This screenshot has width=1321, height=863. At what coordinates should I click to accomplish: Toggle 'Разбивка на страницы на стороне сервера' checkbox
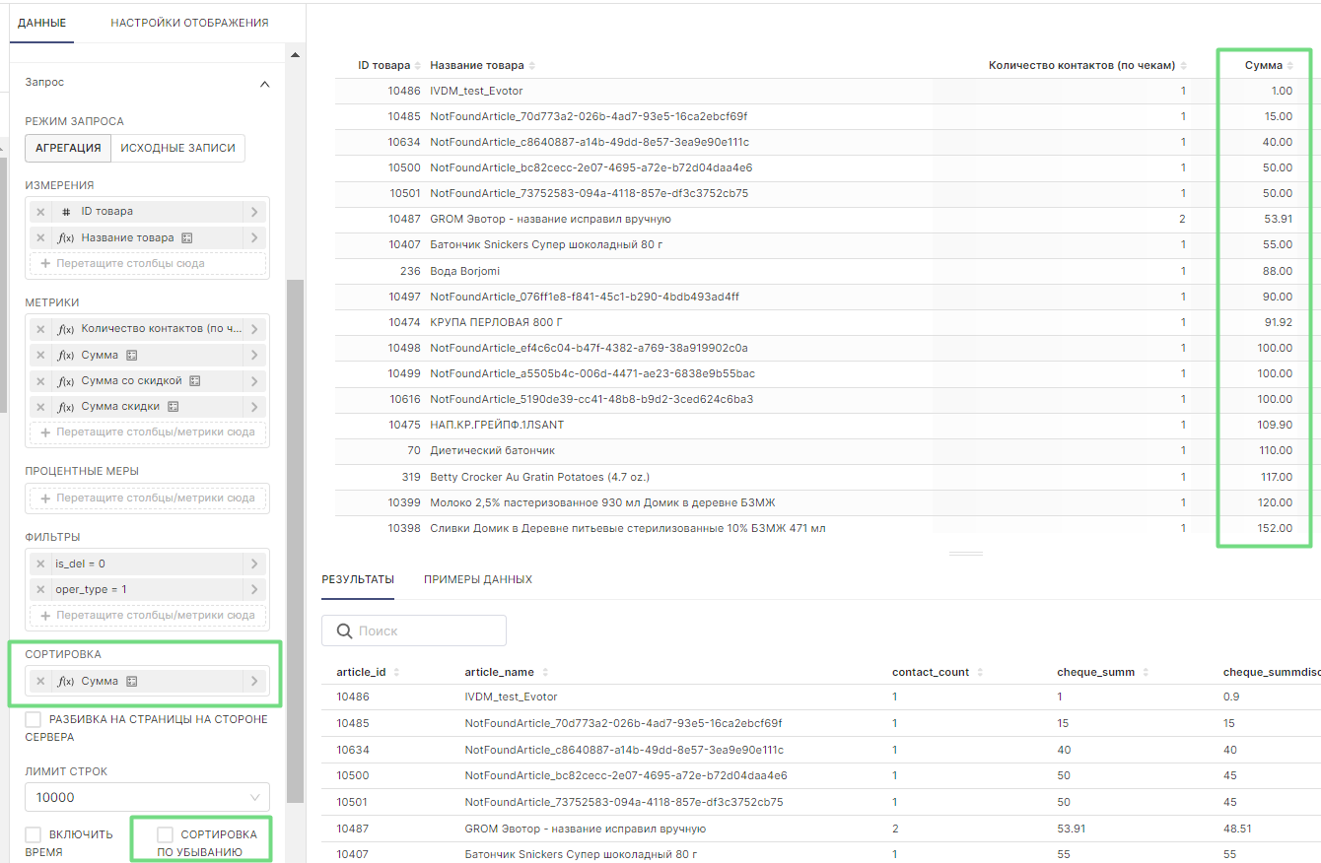click(34, 720)
